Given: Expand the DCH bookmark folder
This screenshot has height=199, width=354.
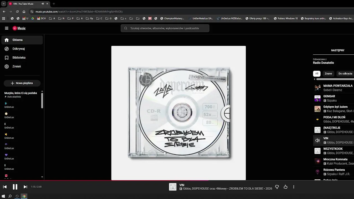Looking at the screenshot, I should click(41, 19).
